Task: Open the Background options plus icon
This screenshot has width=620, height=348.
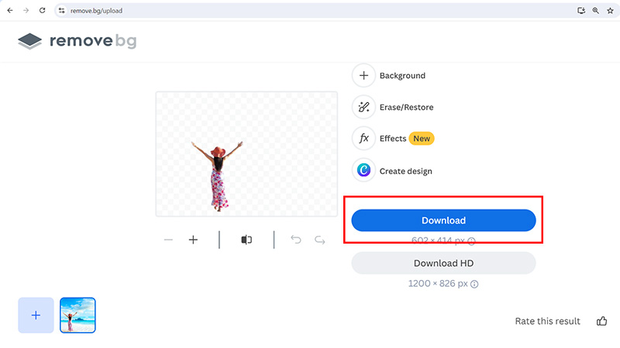Action: tap(363, 76)
